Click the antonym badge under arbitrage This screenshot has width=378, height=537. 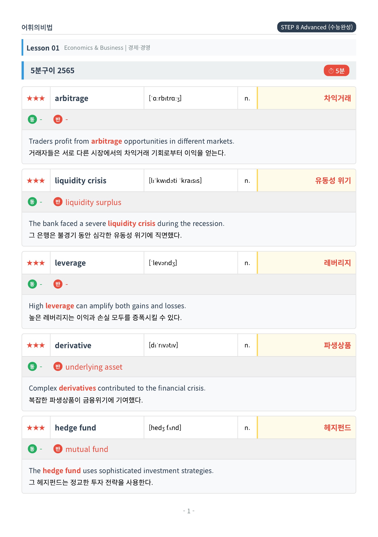coord(58,119)
